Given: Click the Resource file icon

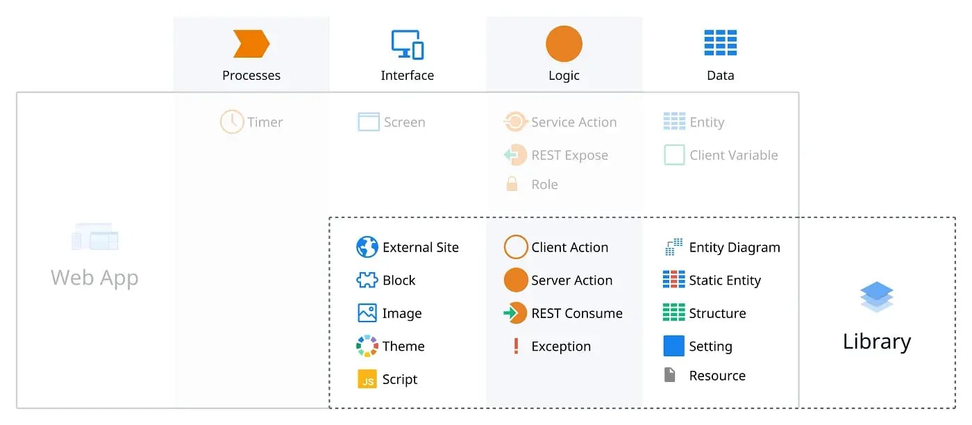Looking at the screenshot, I should click(x=670, y=376).
